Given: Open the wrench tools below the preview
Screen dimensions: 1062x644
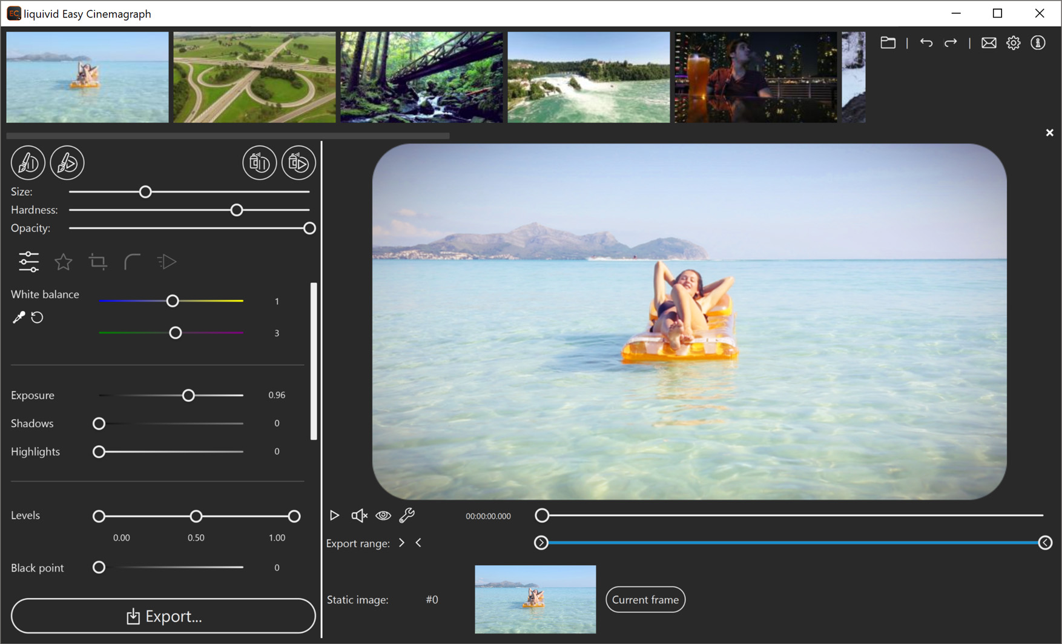Looking at the screenshot, I should point(407,516).
